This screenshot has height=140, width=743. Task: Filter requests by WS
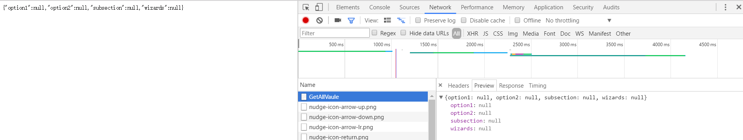coord(580,33)
